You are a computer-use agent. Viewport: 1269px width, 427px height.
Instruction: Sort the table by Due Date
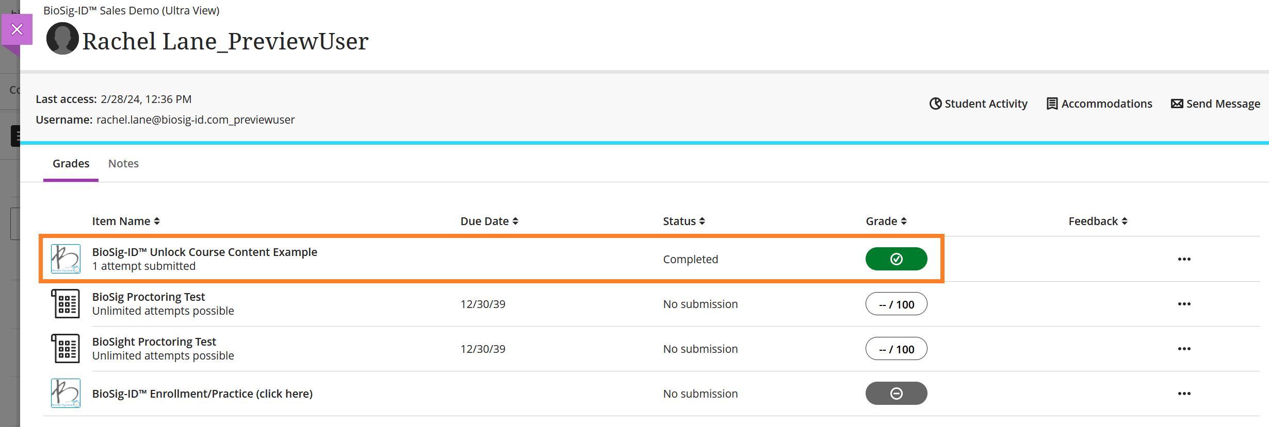489,221
